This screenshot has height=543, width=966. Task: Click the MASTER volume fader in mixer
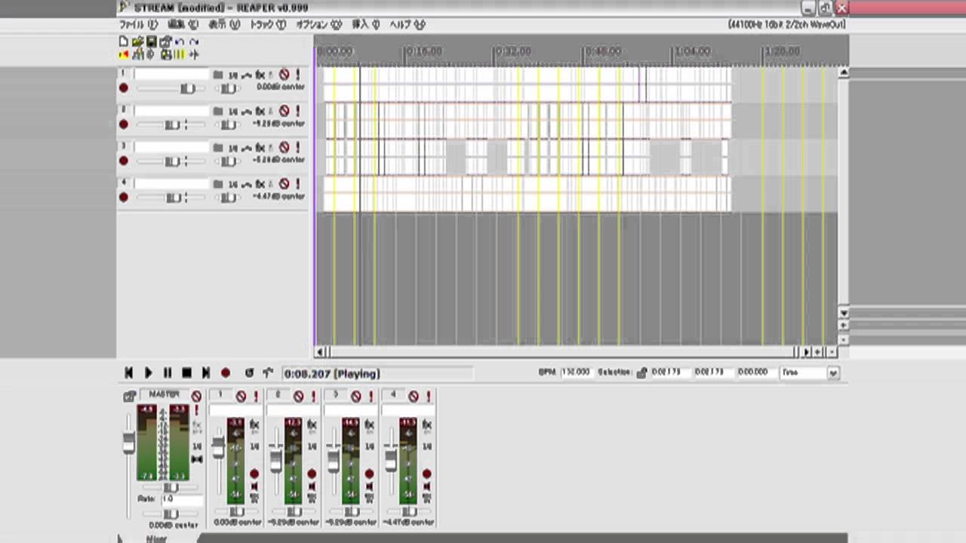(x=129, y=442)
